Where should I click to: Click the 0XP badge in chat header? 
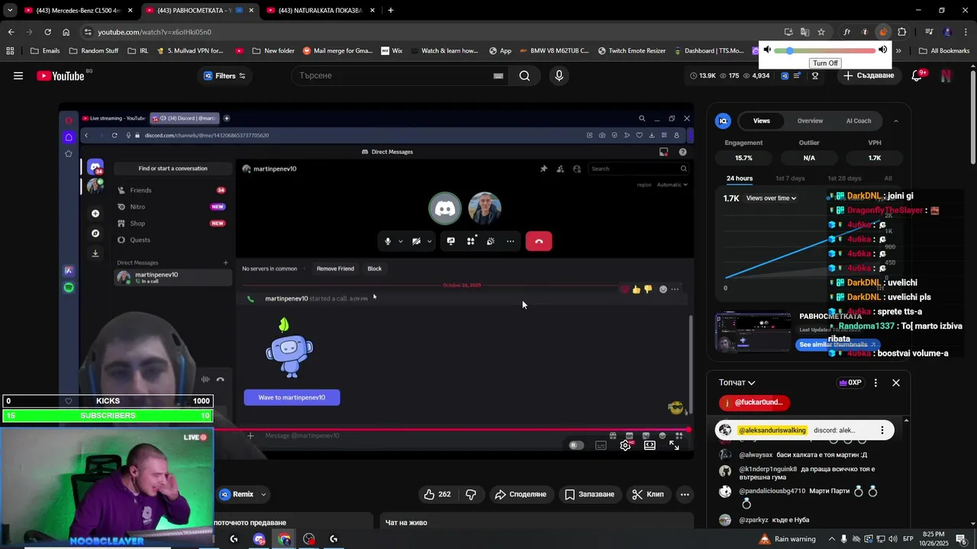coord(850,383)
